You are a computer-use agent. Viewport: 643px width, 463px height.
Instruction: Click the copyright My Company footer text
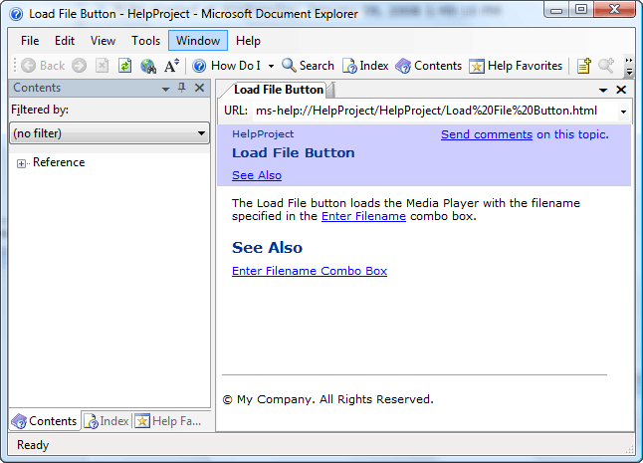click(x=328, y=399)
